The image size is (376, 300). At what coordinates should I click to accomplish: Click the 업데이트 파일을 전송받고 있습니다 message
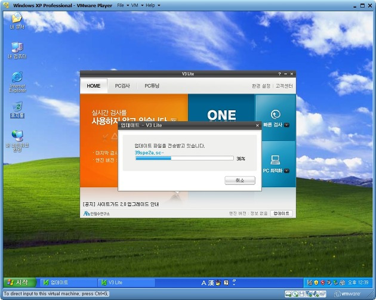point(169,146)
